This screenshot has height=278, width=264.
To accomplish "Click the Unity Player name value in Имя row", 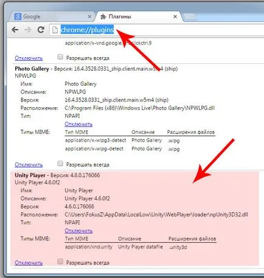I will point(78,190).
